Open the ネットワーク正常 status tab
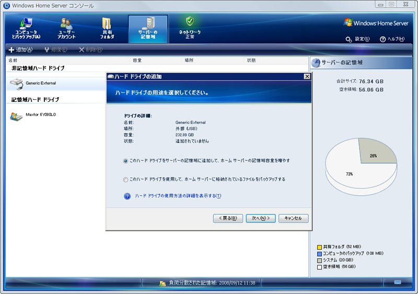The width and height of the screenshot is (418, 294). click(x=190, y=28)
